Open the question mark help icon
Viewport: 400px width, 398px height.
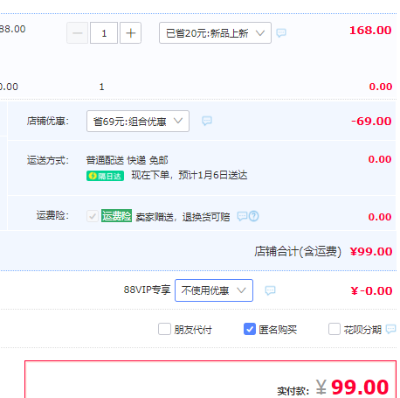point(253,216)
